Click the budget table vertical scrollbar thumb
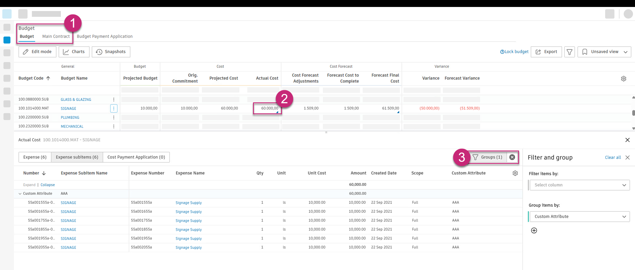Image resolution: width=635 pixels, height=270 pixels. [633, 113]
